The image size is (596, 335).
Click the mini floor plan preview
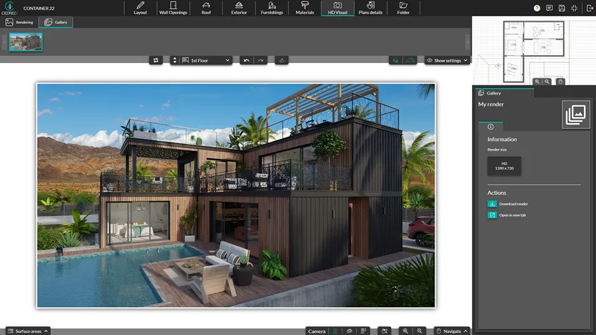click(x=534, y=51)
